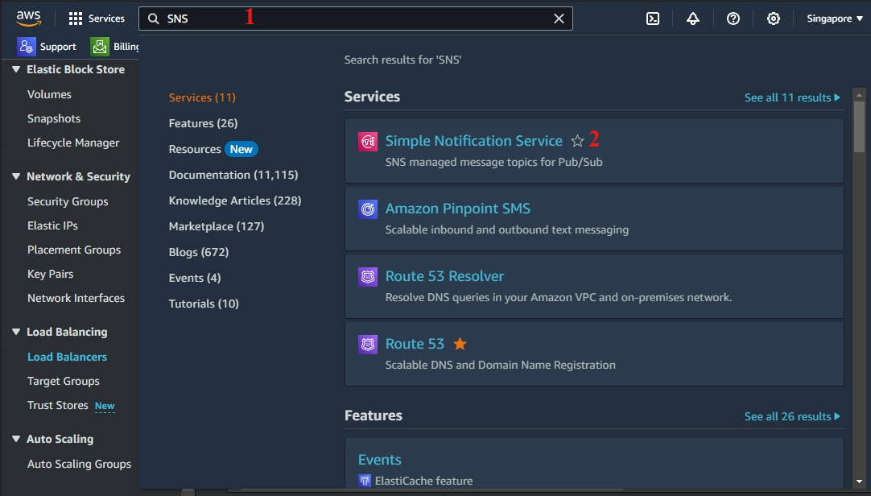Select the Resources New filter
This screenshot has width=871, height=496.
[213, 149]
